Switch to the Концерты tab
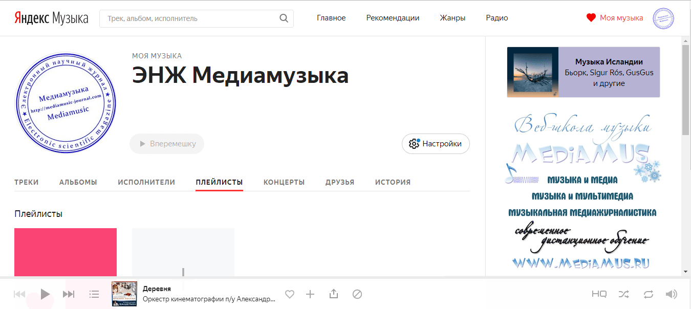 (284, 182)
